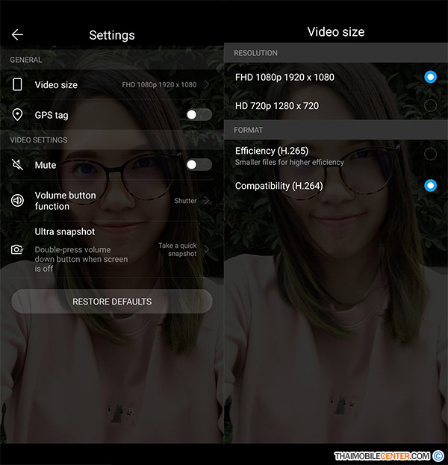Click the FORMAT section header

tap(249, 130)
